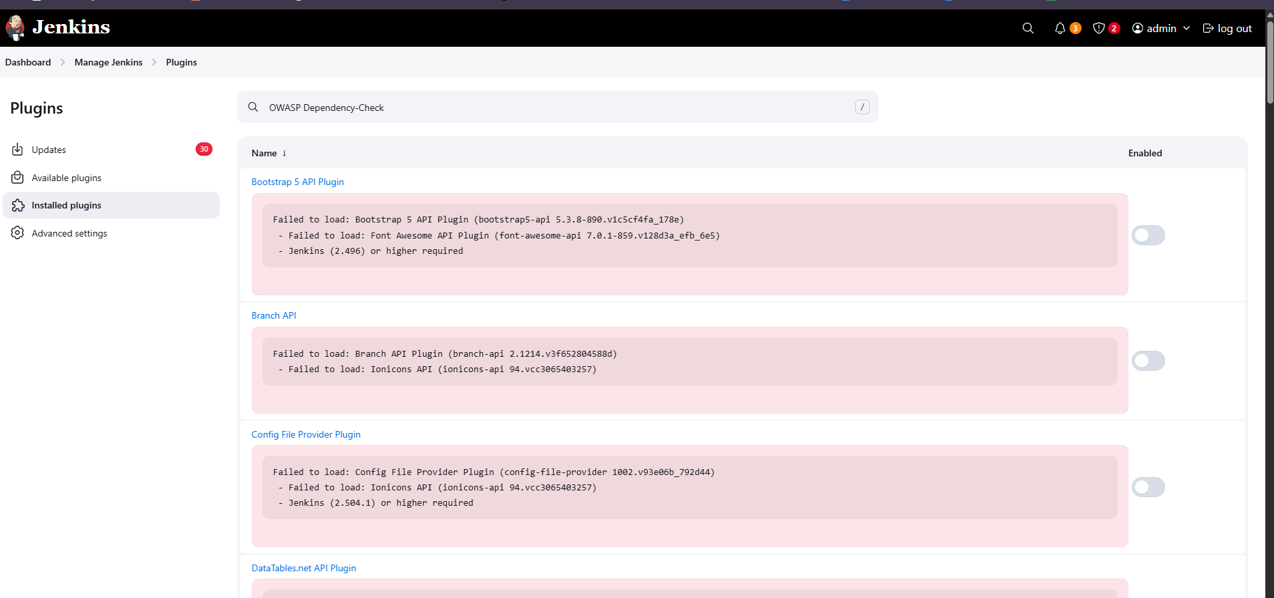Click the Enabled column header
The height and width of the screenshot is (598, 1274).
tap(1145, 153)
